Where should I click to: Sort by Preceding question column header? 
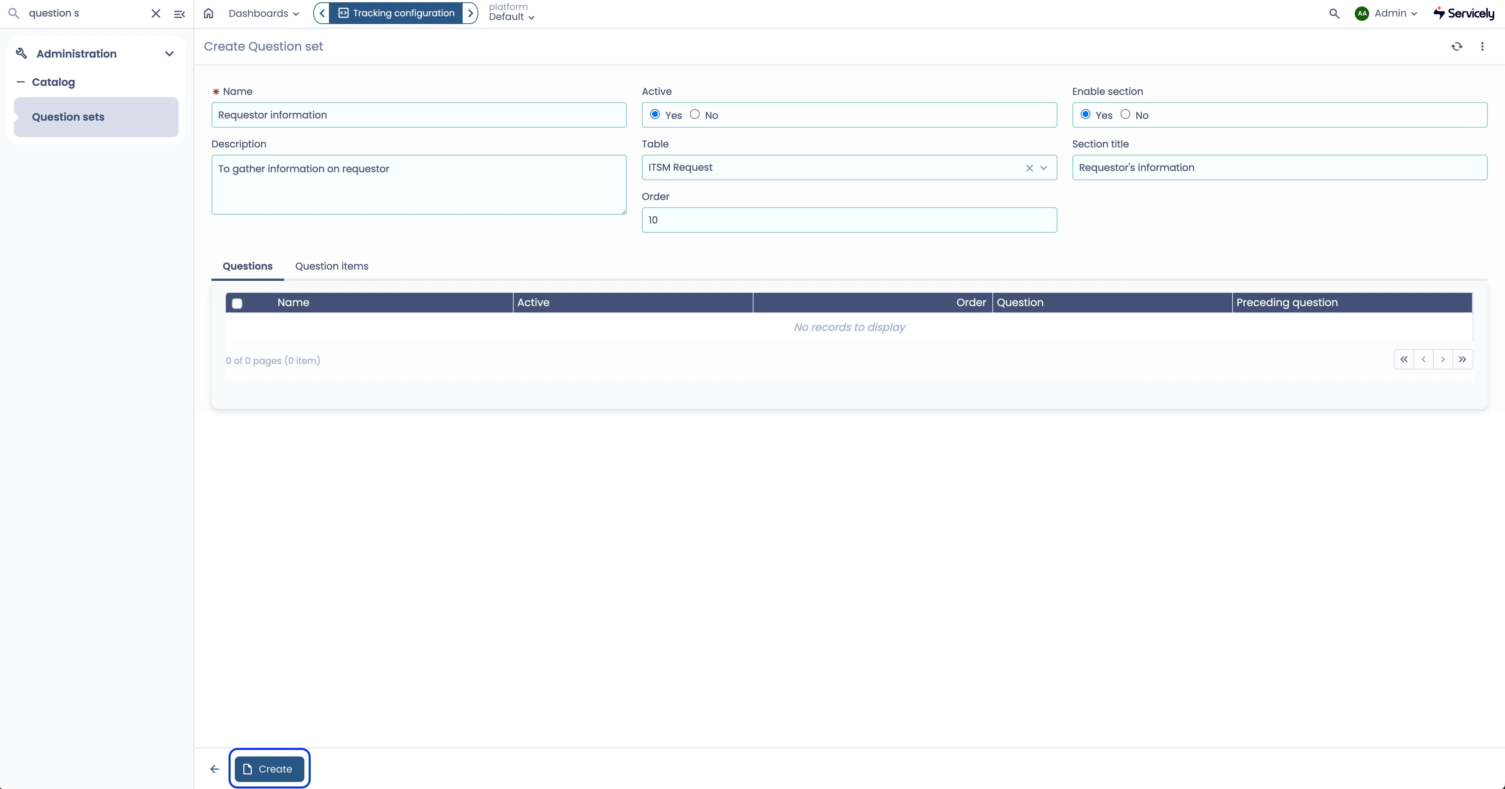tap(1287, 303)
